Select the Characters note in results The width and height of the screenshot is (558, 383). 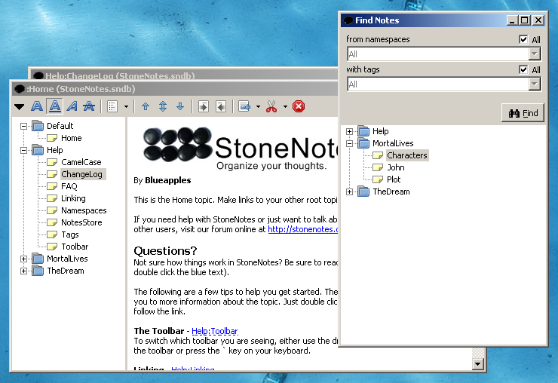[406, 155]
